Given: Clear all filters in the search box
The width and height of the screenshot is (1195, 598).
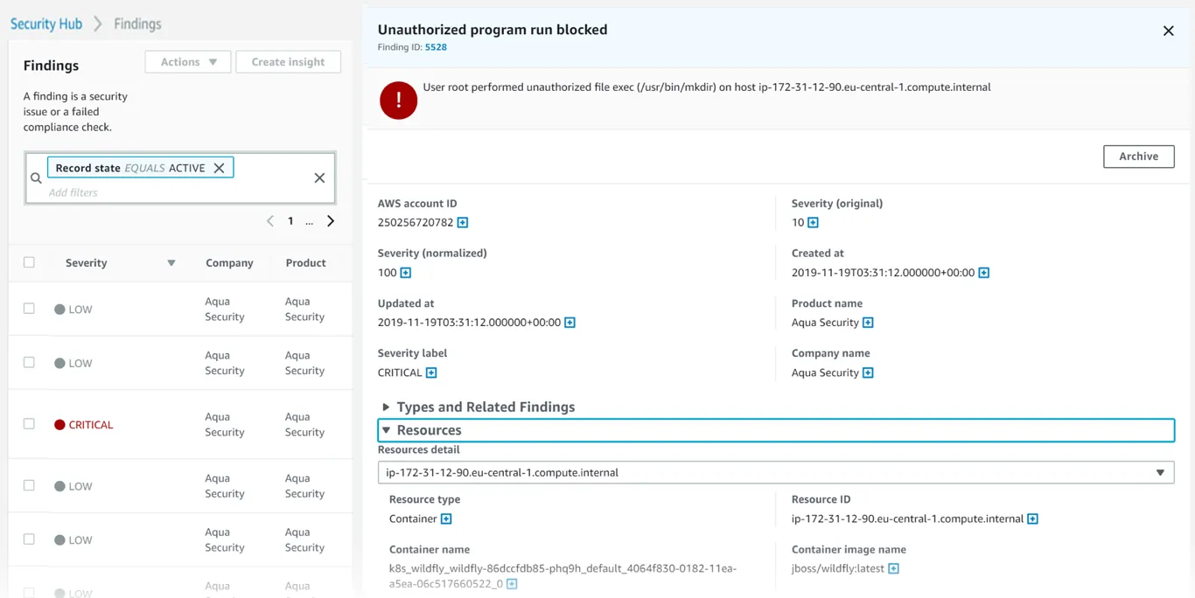Looking at the screenshot, I should tap(319, 178).
